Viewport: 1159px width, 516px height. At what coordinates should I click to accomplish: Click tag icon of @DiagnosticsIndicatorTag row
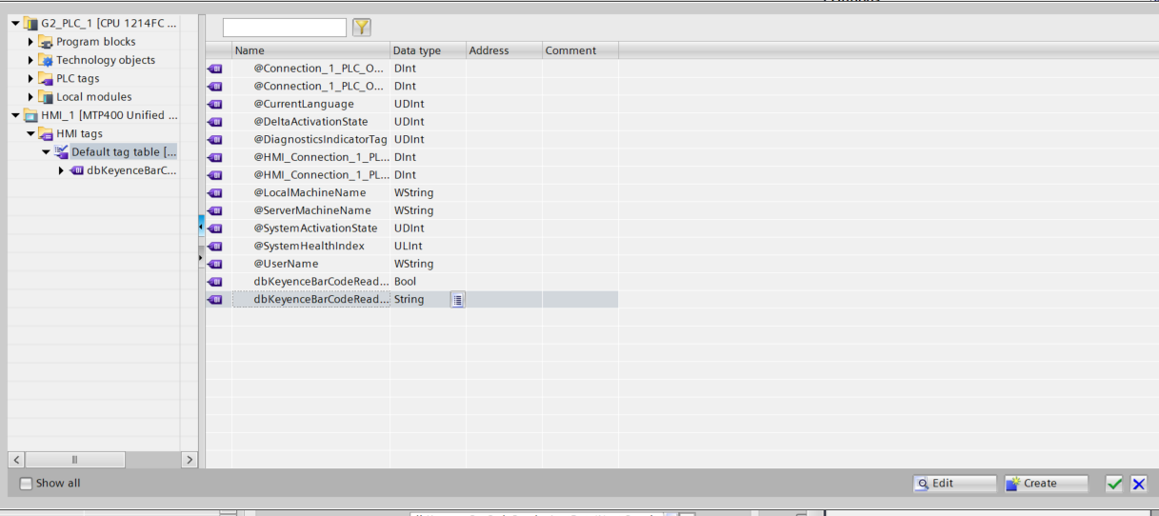pos(214,140)
